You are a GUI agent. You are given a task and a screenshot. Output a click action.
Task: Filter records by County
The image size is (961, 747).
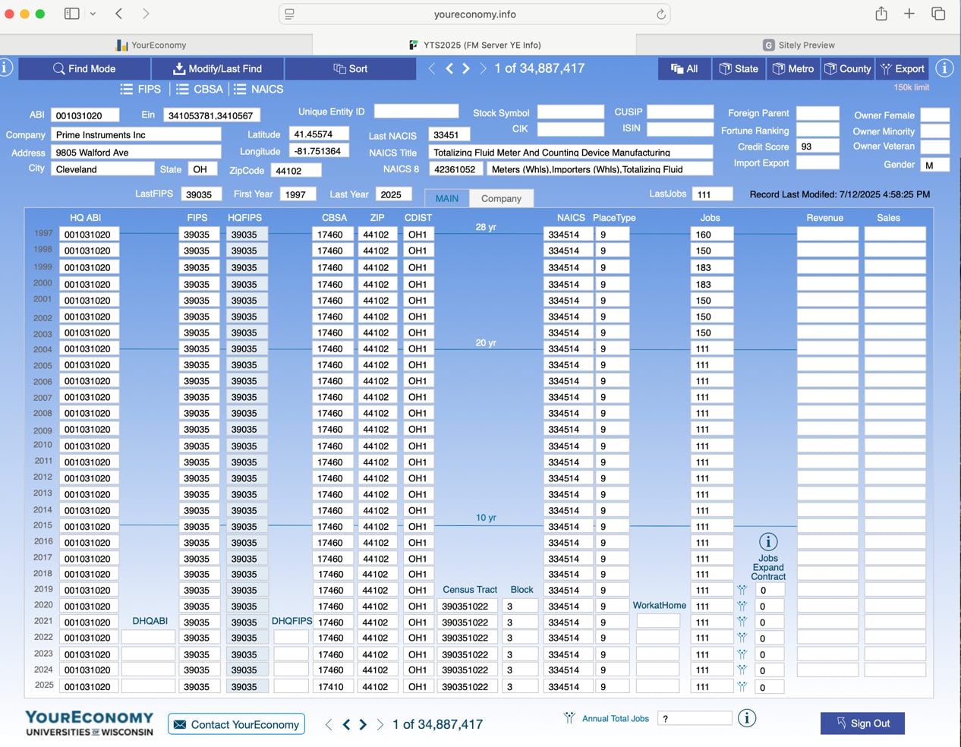coord(847,68)
